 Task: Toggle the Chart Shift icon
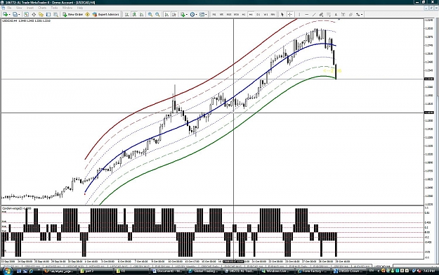(x=174, y=14)
